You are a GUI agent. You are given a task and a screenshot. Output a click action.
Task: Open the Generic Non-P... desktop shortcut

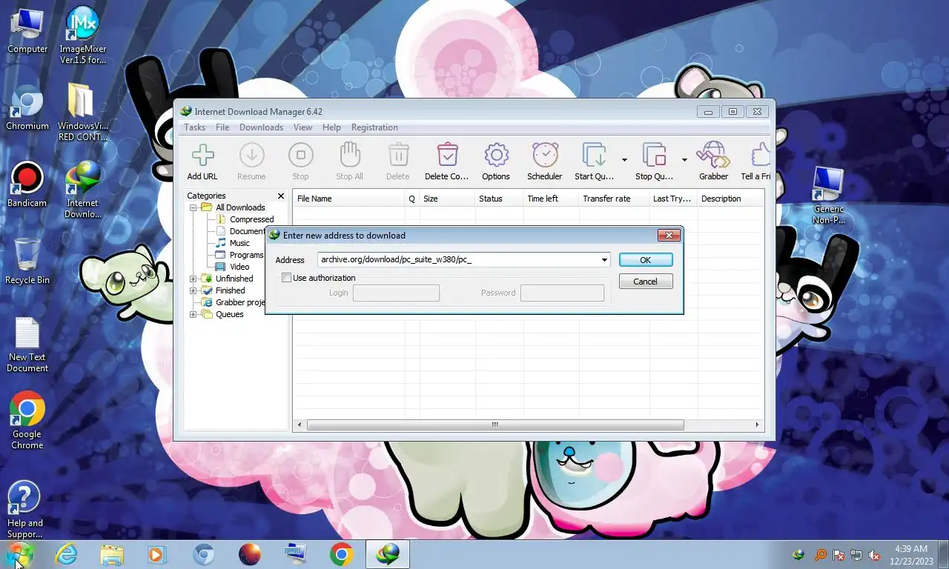coord(828,196)
